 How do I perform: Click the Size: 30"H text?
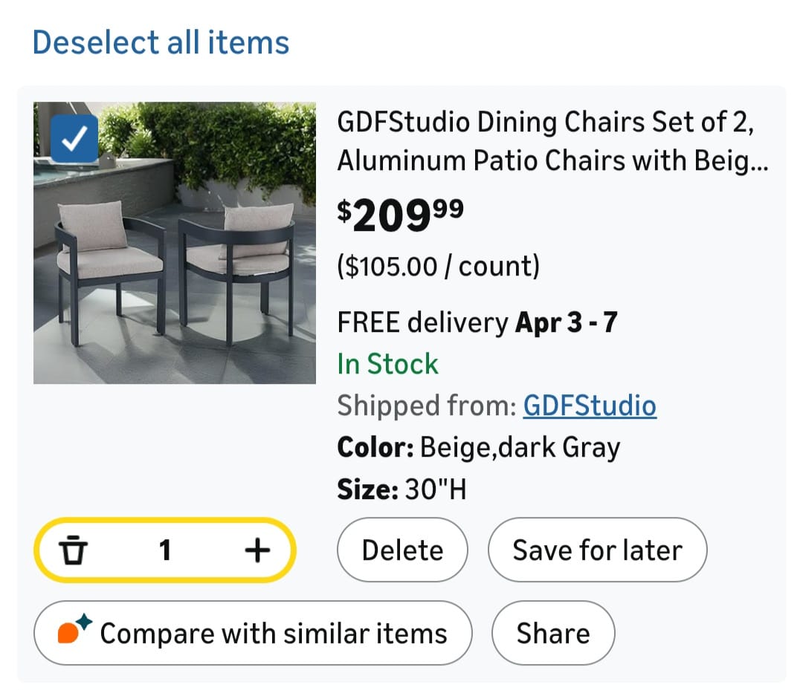[x=401, y=489]
